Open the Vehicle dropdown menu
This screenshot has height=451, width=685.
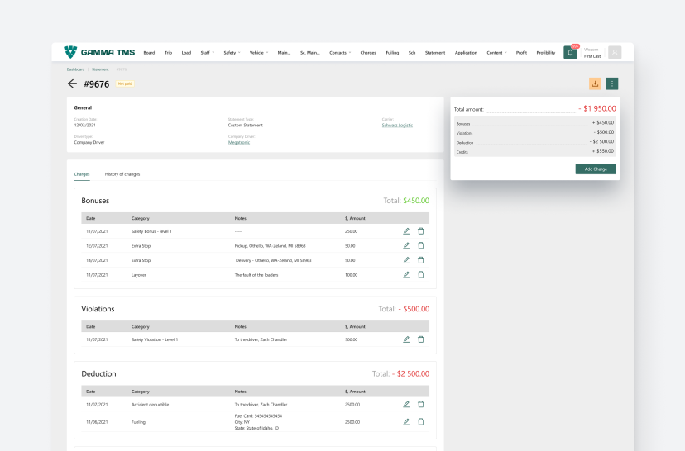258,53
